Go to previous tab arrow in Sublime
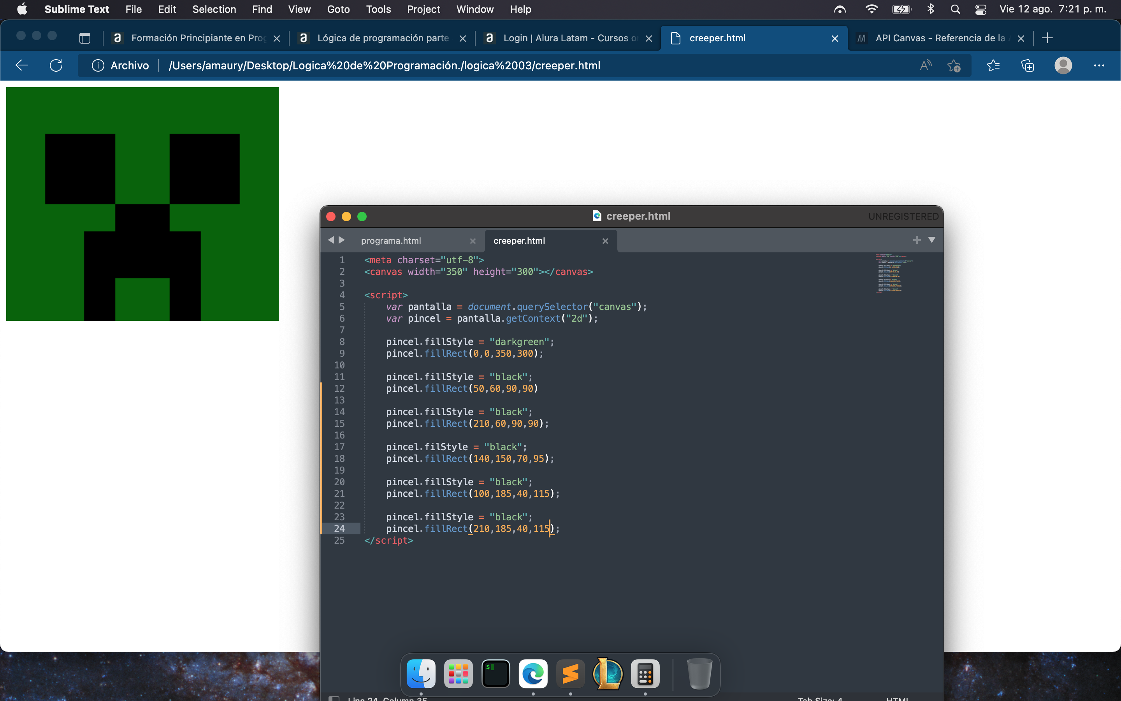The width and height of the screenshot is (1121, 701). [x=331, y=240]
